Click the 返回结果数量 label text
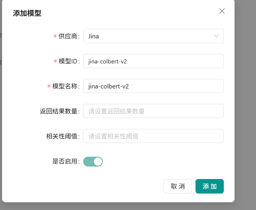Viewport: 256px width, 210px height. coord(59,111)
